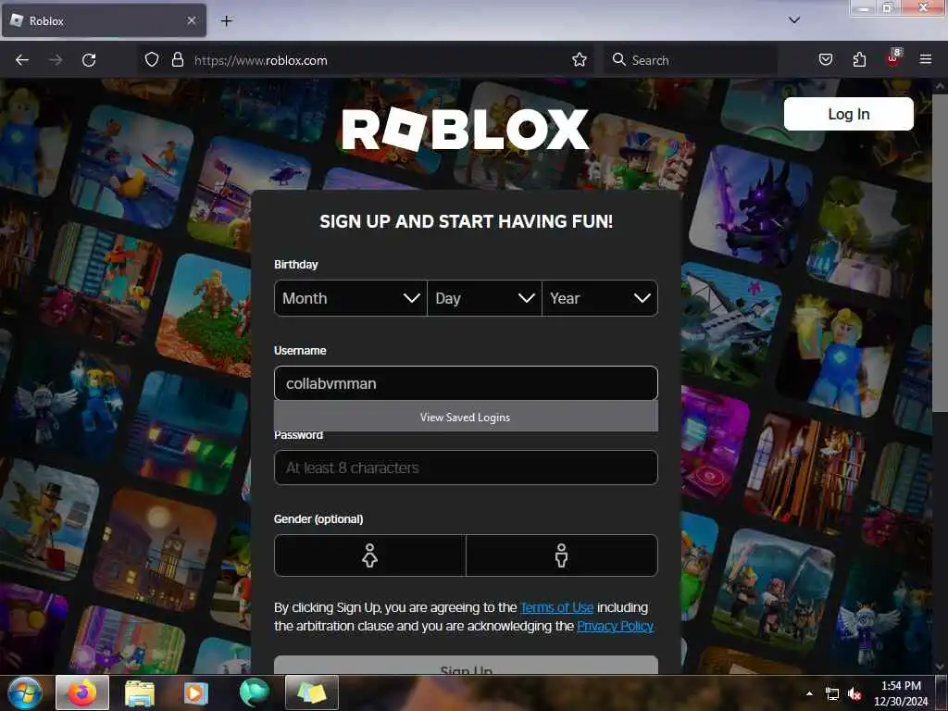The image size is (948, 711).
Task: Open the Day birthday dropdown
Action: [484, 298]
